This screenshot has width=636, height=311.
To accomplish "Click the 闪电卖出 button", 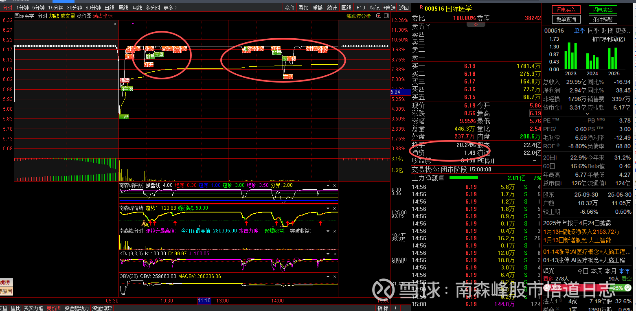I will tap(603, 10).
